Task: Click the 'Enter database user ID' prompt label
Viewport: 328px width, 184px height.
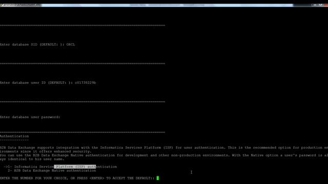Action: pos(36,83)
